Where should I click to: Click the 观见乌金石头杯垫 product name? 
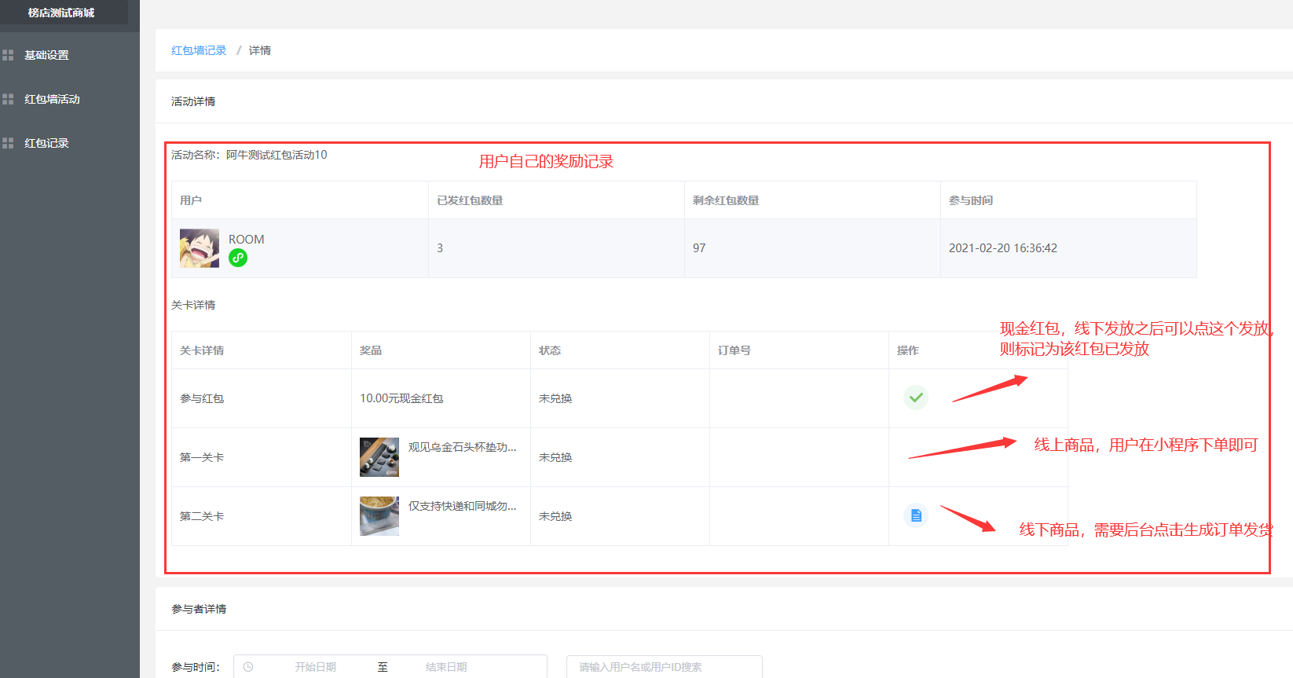[x=462, y=447]
